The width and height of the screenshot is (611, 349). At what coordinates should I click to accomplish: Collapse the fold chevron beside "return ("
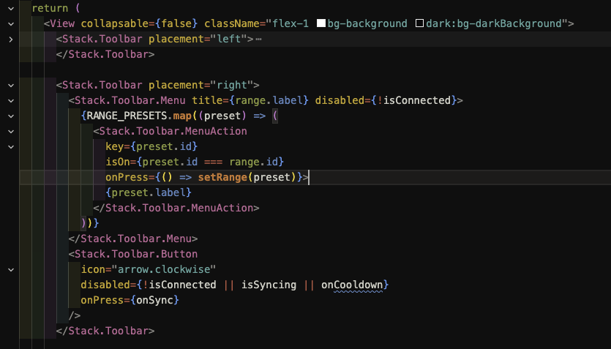point(11,8)
